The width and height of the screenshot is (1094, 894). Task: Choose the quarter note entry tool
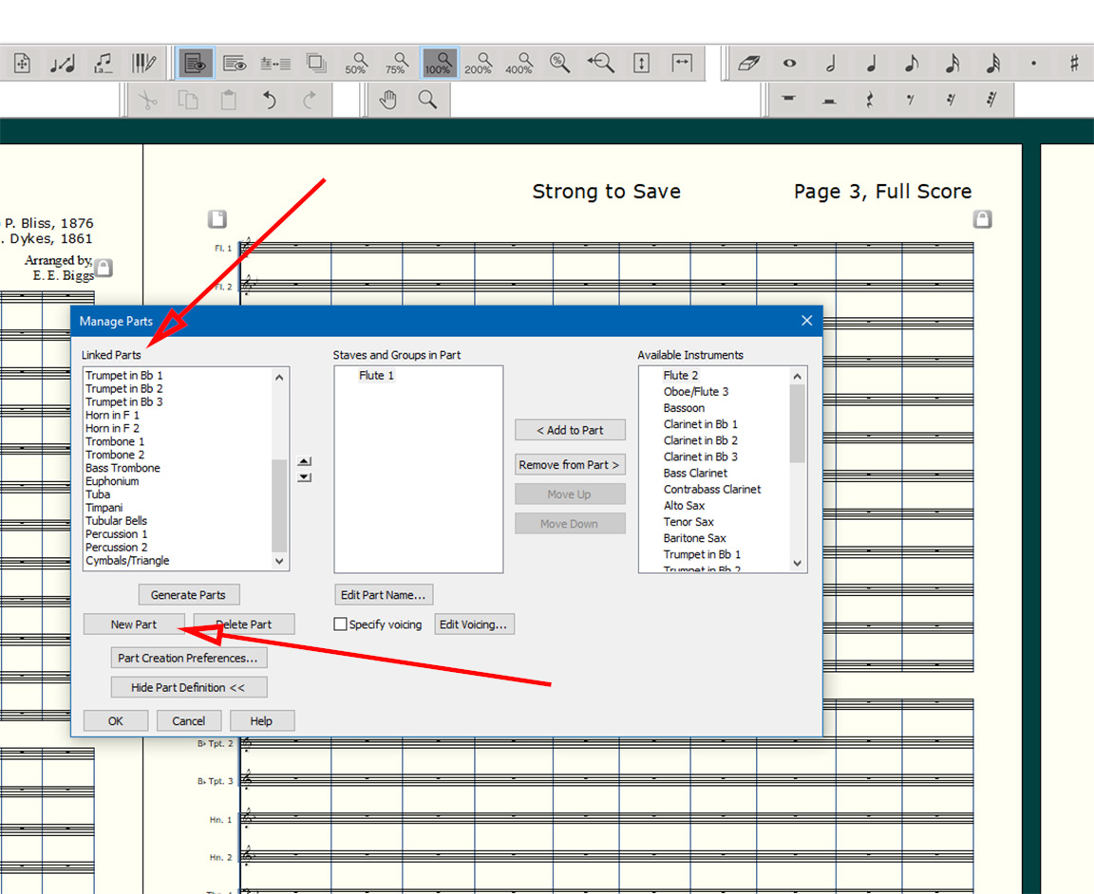coord(871,63)
